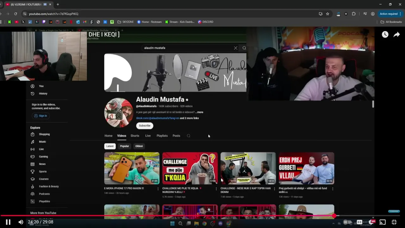Pause the YouTube video playback
This screenshot has height=228, width=405.
click(8, 222)
